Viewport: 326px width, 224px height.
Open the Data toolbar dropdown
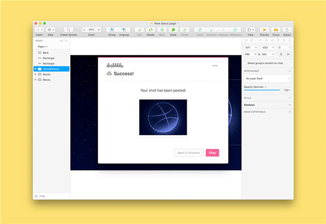tap(51, 30)
